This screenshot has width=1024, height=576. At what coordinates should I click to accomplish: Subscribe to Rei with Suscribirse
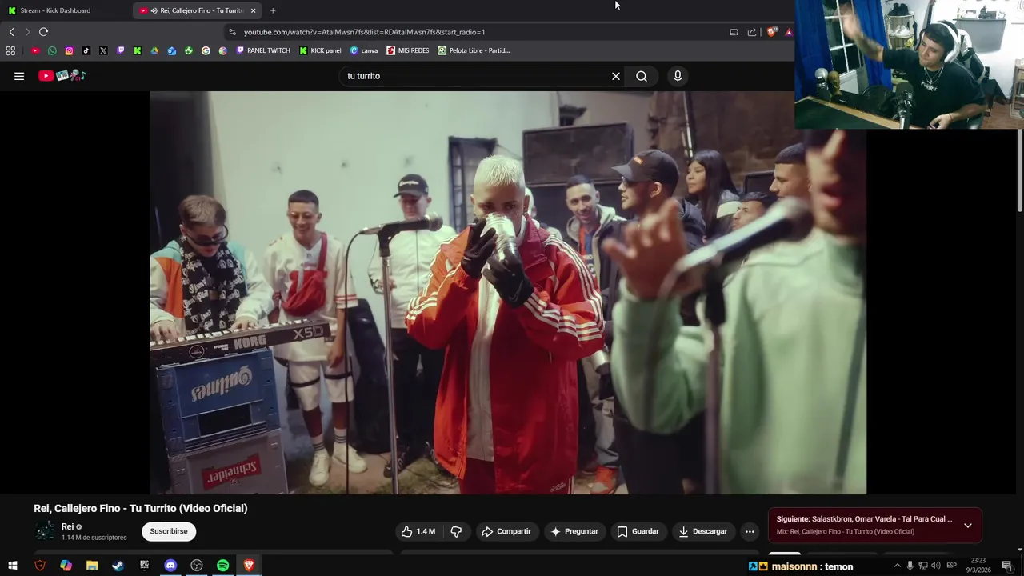click(169, 531)
